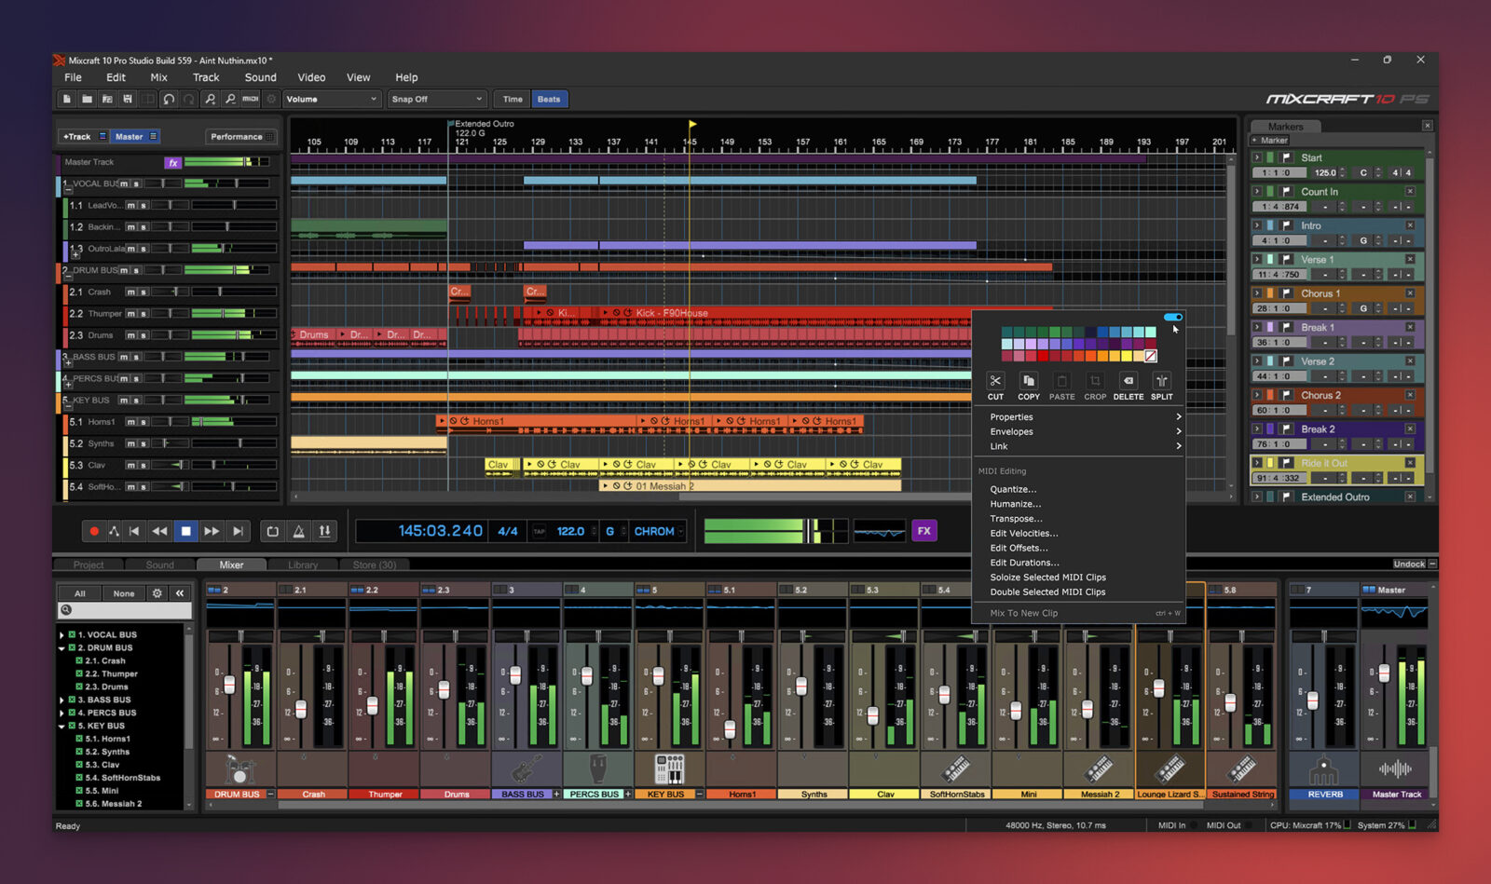Toggle the metronome icon in transport

(x=298, y=531)
